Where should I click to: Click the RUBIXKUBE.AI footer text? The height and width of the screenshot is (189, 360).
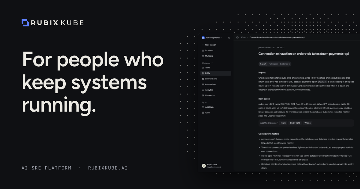coord(108,168)
